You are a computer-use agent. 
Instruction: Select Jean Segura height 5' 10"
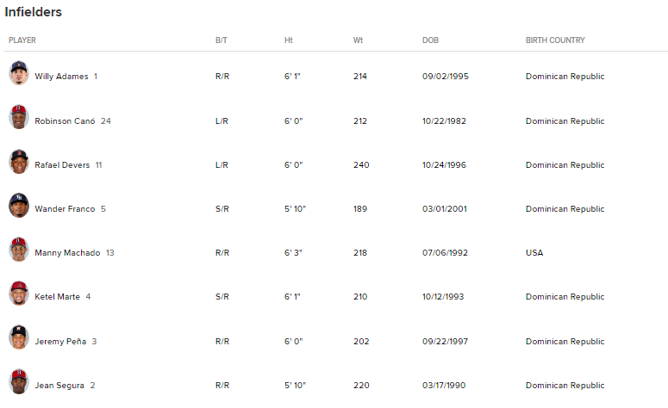[295, 386]
